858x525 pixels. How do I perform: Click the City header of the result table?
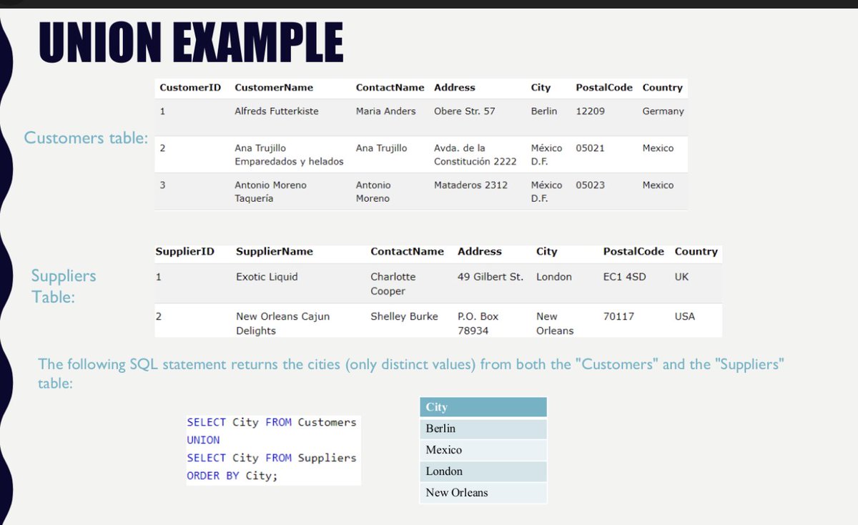click(x=483, y=407)
